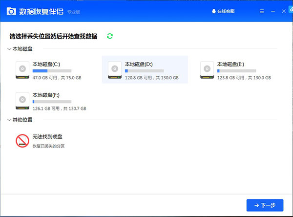This screenshot has width=293, height=217.
Task: Click the text 126.1 GB 可用，共 130.7 GB
Action: pos(60,108)
